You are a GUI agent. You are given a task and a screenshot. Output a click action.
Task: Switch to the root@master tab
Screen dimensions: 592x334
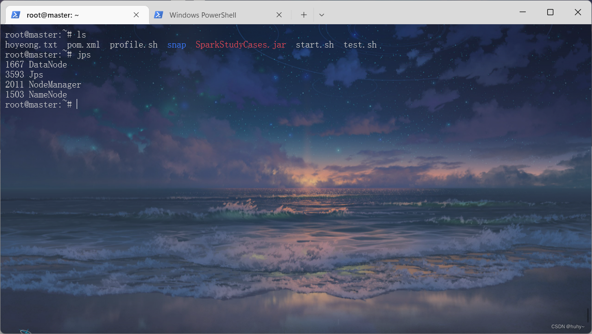click(x=76, y=15)
